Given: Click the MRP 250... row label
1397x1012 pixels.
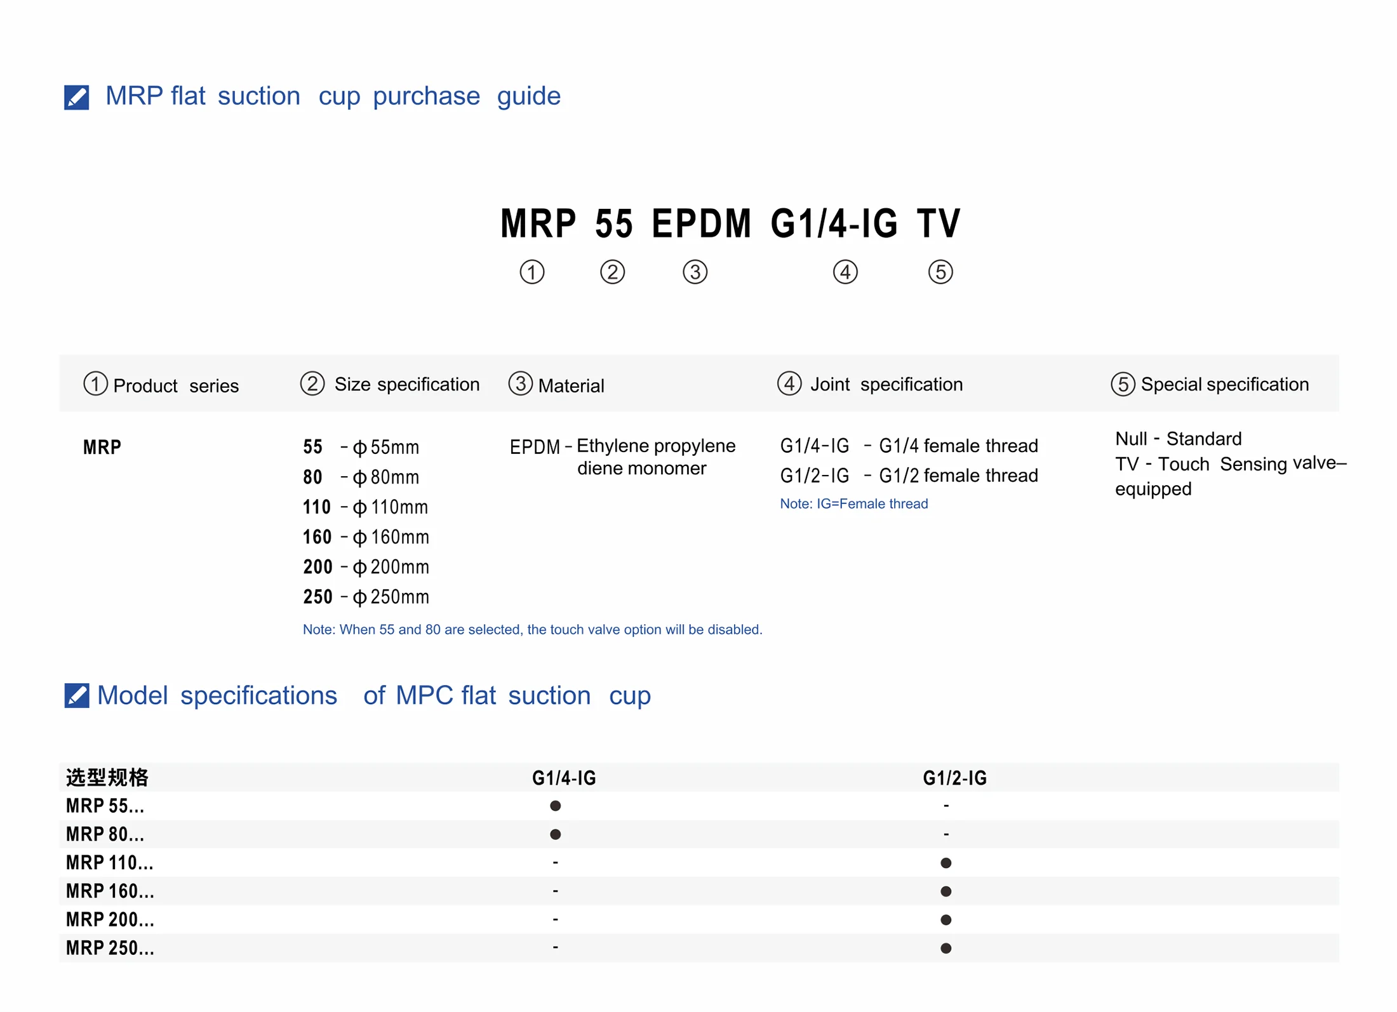Looking at the screenshot, I should [110, 948].
